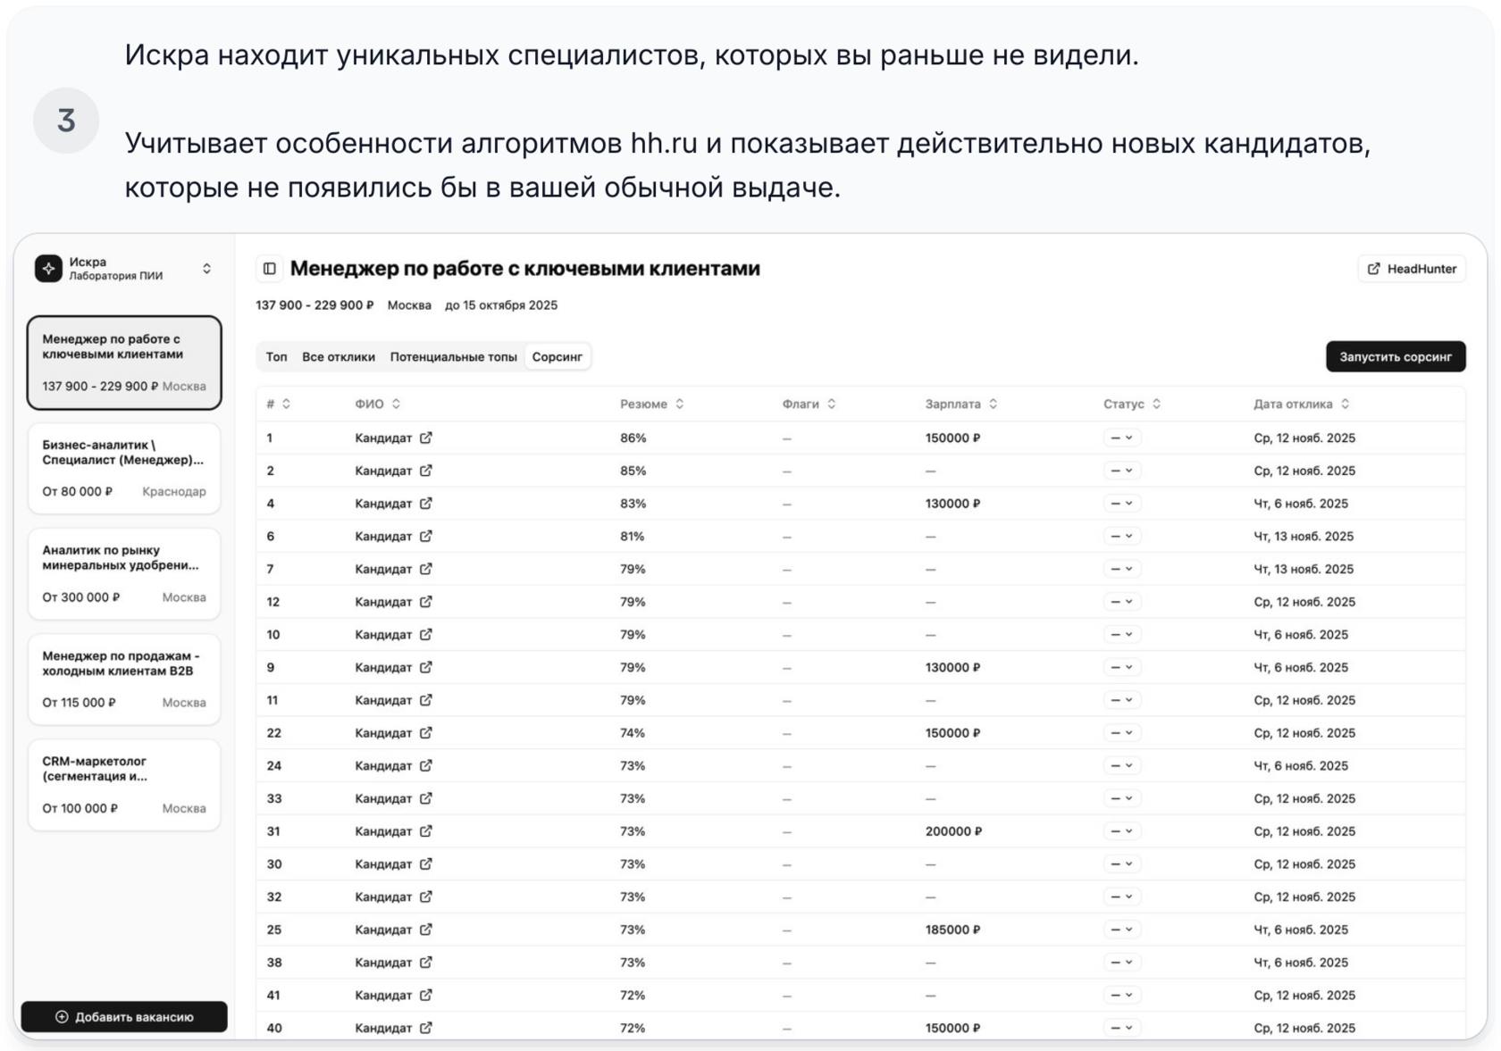Open external link icon for candidate number 6
Viewport: 1501px width, 1051px height.
pyautogui.click(x=426, y=536)
